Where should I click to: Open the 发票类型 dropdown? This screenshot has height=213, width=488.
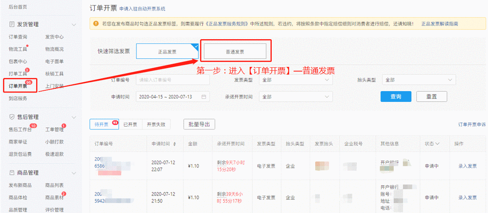click(x=296, y=80)
